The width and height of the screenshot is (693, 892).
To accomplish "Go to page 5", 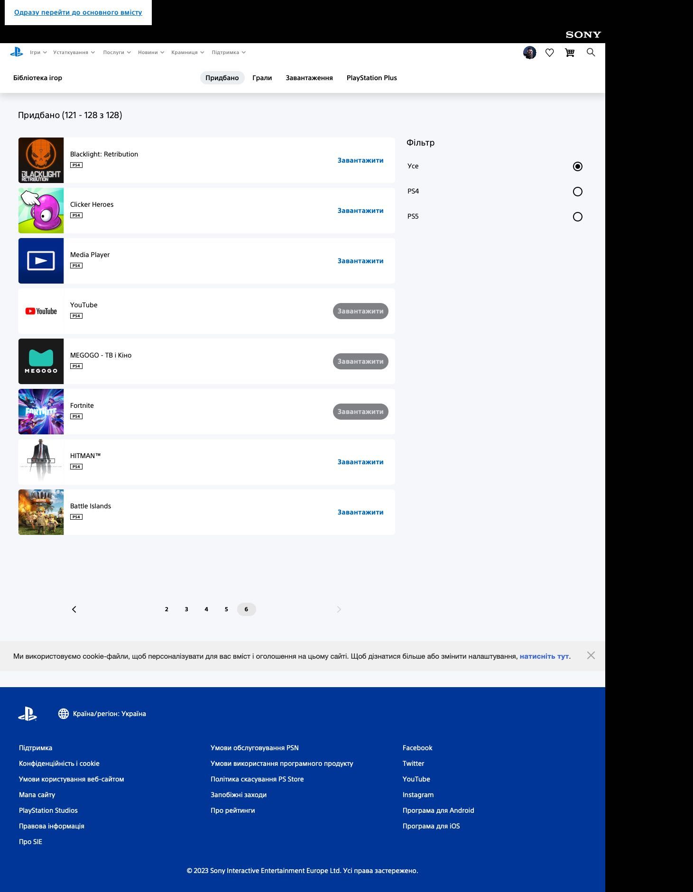I will pos(226,609).
